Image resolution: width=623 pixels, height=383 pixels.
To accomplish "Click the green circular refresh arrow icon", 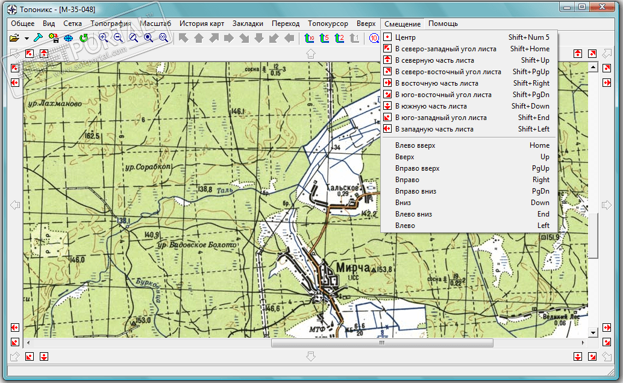I will (x=84, y=38).
